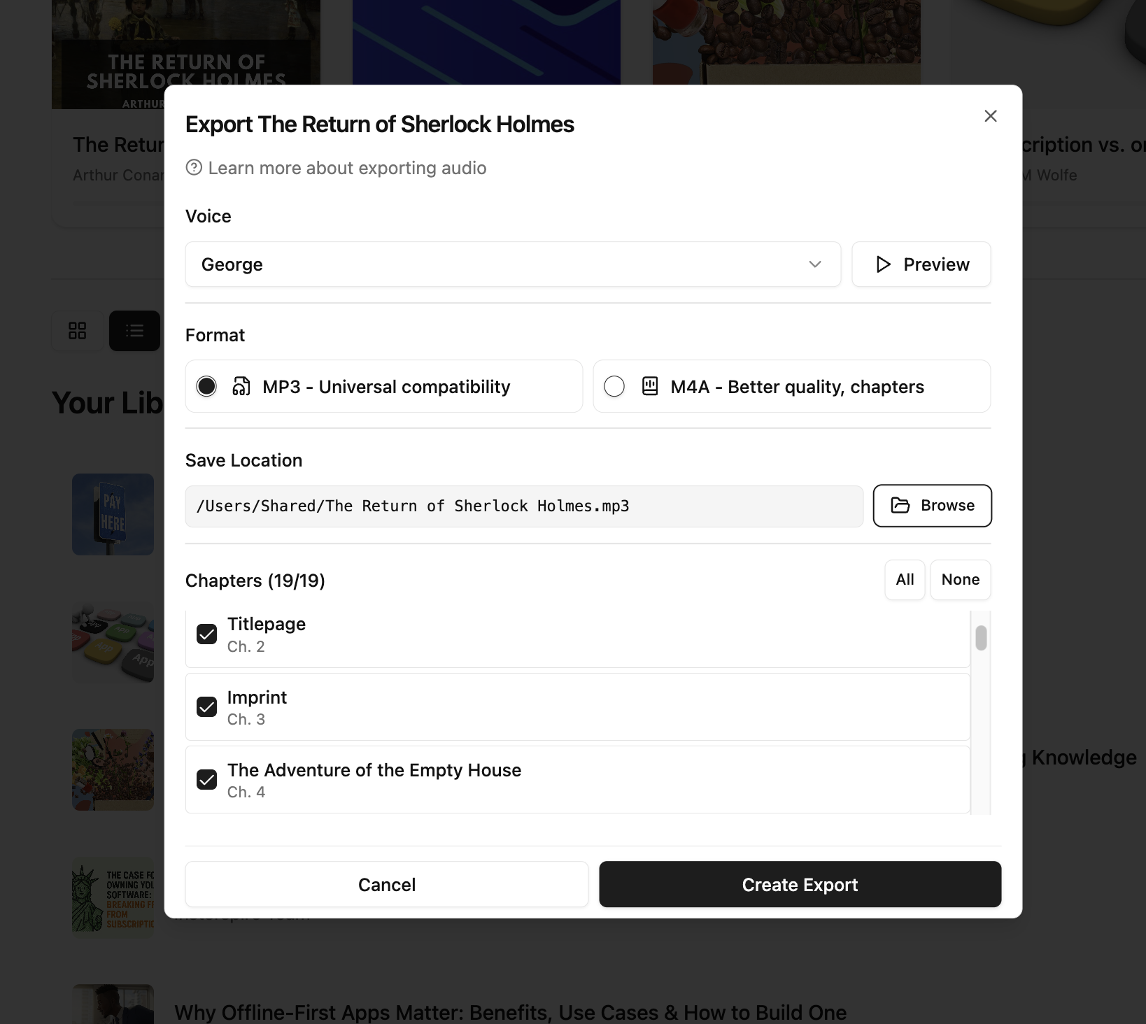Deselect The Adventure of the Empty House
Image resolution: width=1146 pixels, height=1024 pixels.
pos(207,780)
